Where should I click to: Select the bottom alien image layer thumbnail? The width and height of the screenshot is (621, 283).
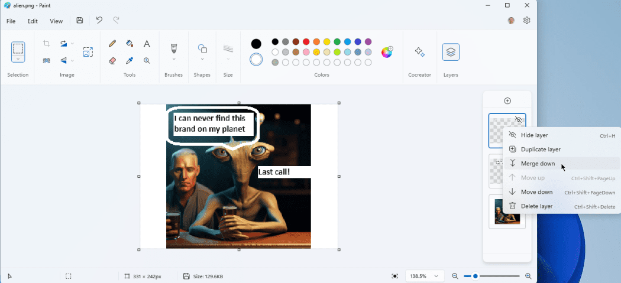[x=507, y=212]
